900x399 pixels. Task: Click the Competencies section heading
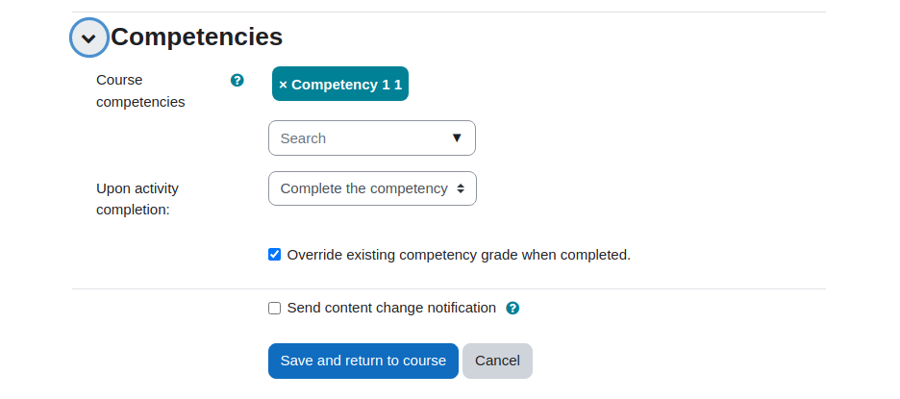[197, 37]
